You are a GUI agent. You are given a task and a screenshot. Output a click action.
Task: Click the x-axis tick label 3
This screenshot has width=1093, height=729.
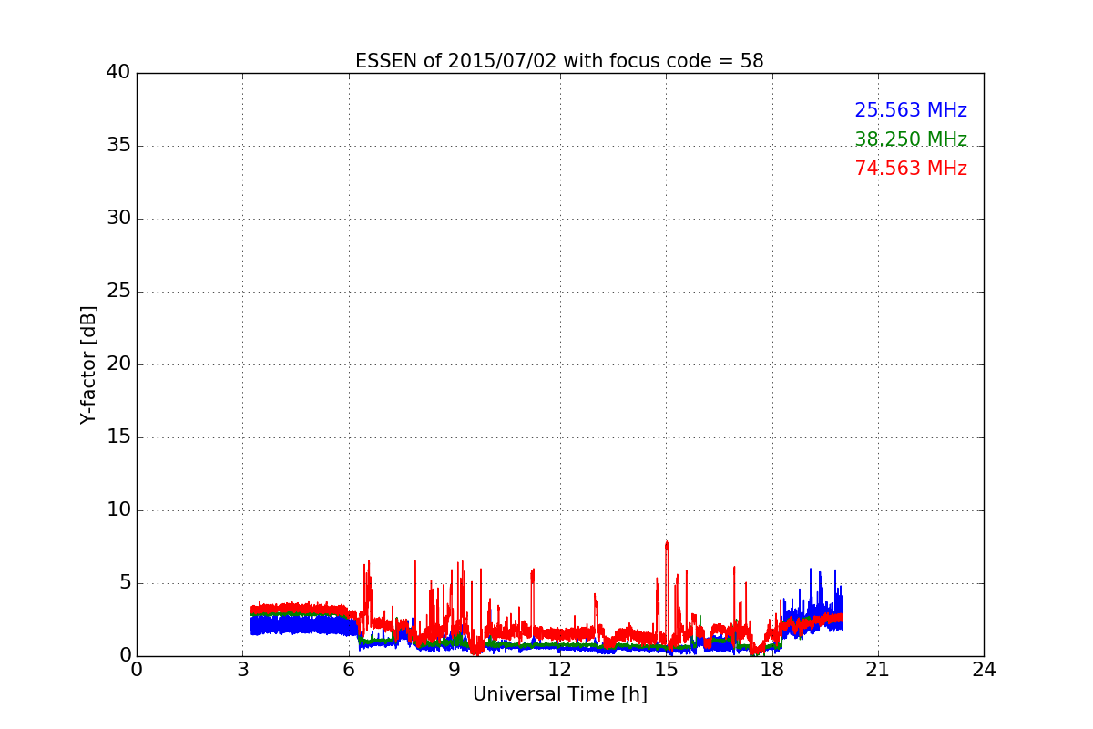[x=242, y=669]
